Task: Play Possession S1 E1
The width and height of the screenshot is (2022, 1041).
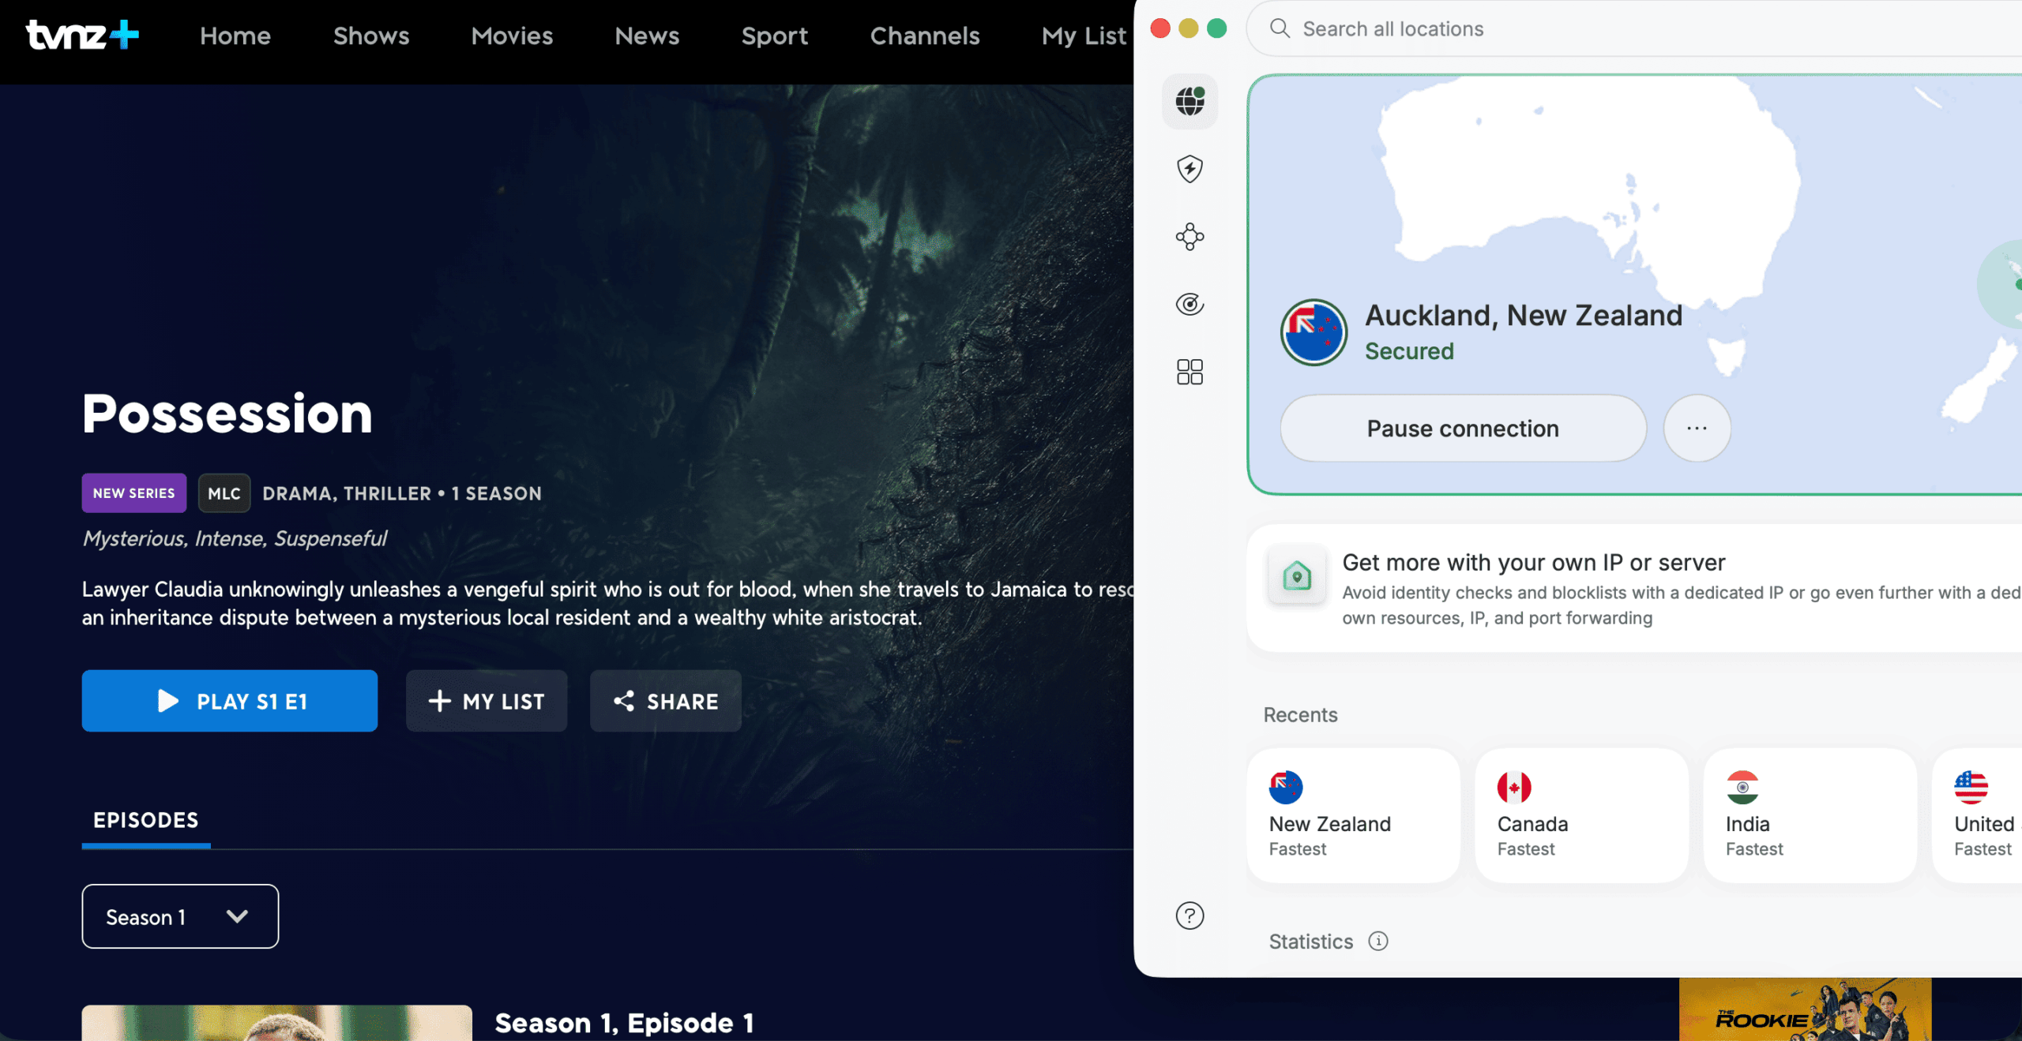Action: coord(230,701)
